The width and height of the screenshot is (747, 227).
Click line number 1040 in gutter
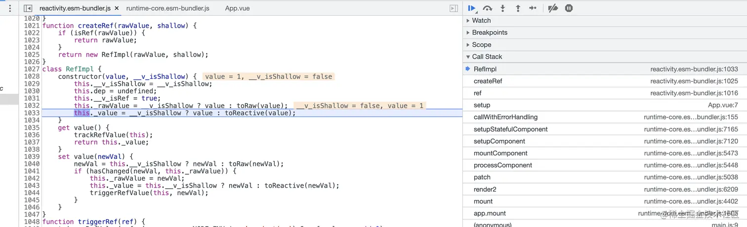32,164
